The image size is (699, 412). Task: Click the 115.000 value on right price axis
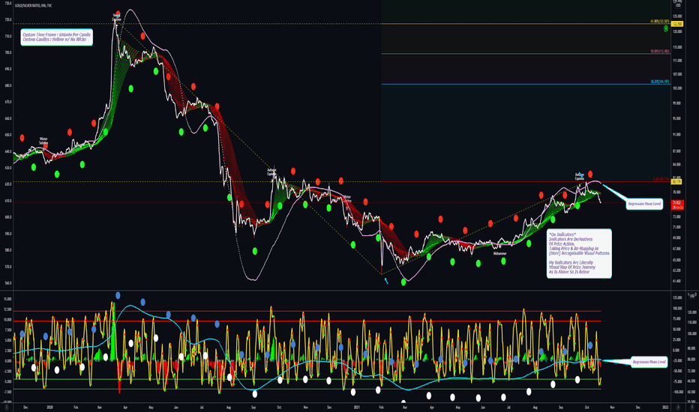[676, 46]
